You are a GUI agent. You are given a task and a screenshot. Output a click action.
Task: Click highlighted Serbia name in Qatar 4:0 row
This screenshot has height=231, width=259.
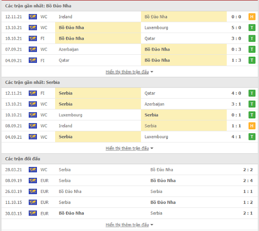pyautogui.click(x=66, y=93)
